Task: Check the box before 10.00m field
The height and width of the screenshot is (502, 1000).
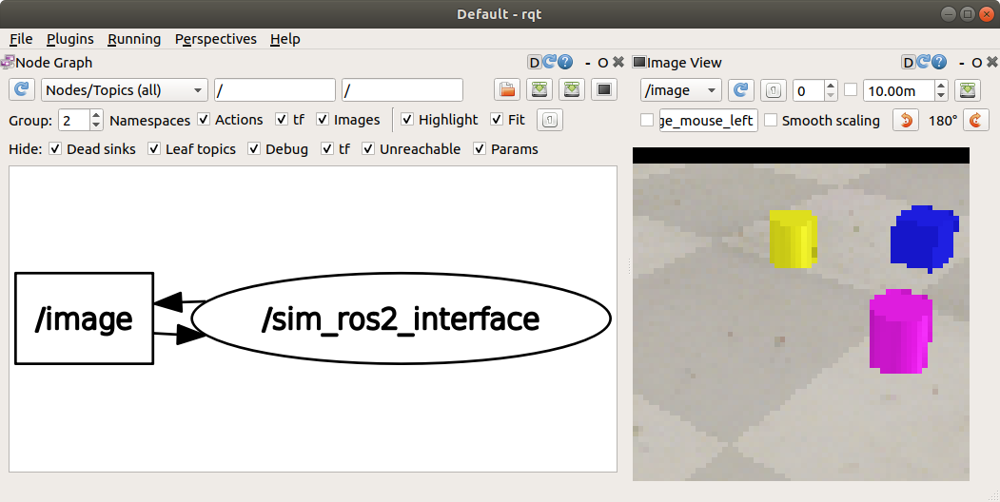Action: [x=850, y=89]
